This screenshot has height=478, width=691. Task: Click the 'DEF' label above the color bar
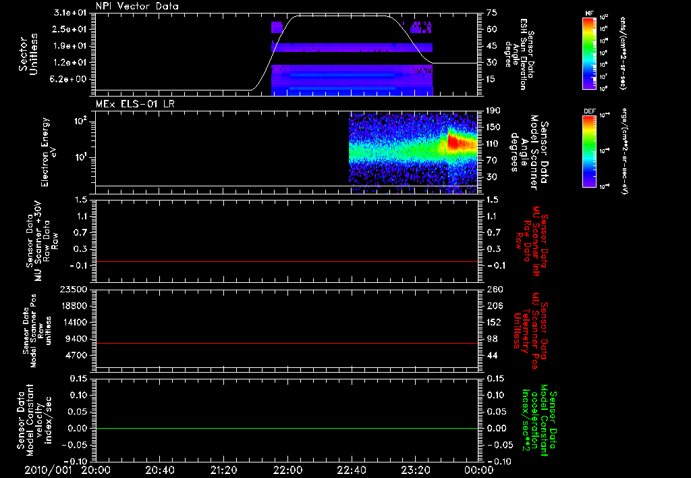[x=590, y=111]
